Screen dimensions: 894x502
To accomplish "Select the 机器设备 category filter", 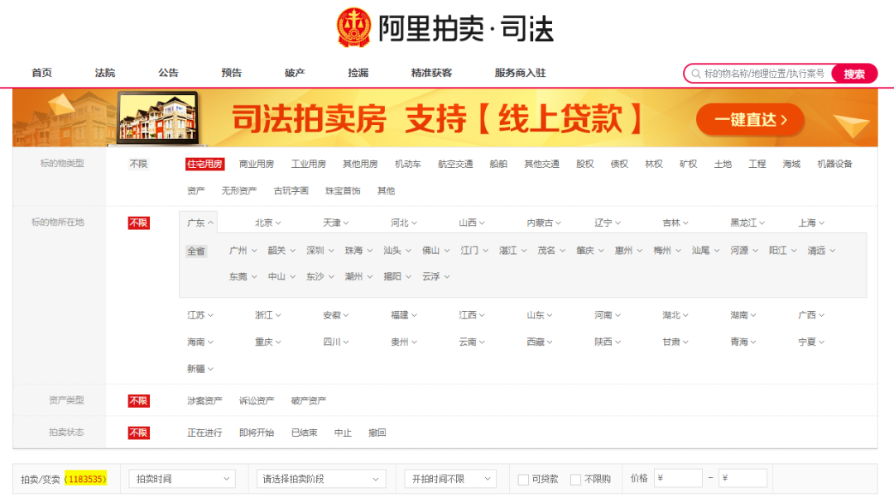I will [x=834, y=164].
